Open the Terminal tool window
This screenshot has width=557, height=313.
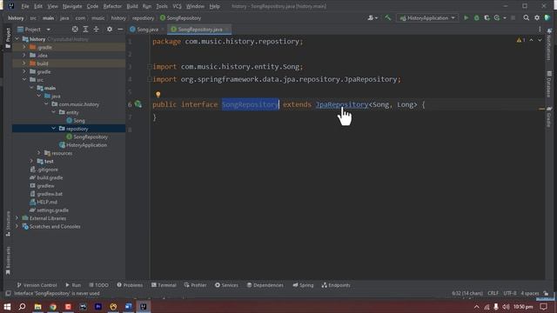point(164,285)
